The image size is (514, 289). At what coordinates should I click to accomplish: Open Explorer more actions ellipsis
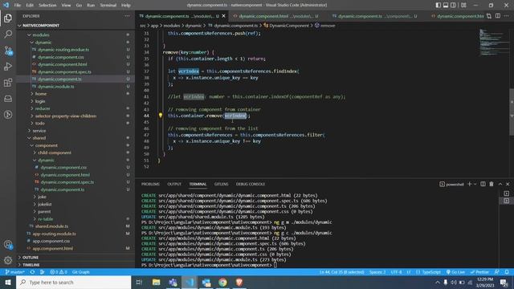tap(127, 16)
